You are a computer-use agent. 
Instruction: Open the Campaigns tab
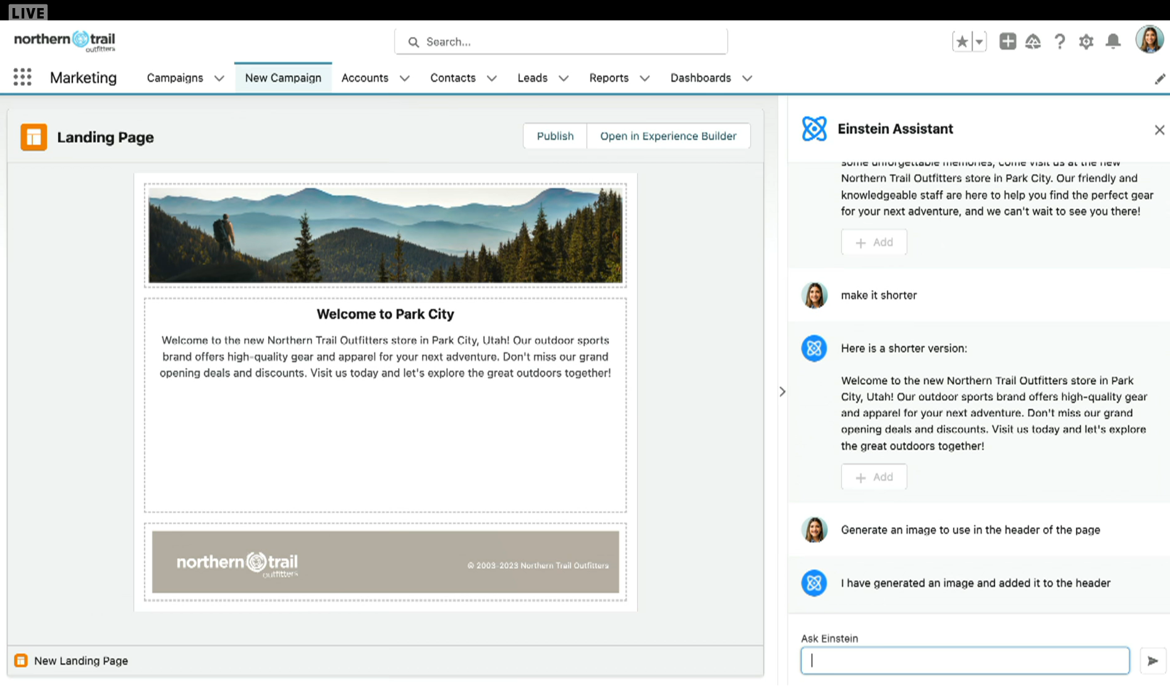[175, 78]
